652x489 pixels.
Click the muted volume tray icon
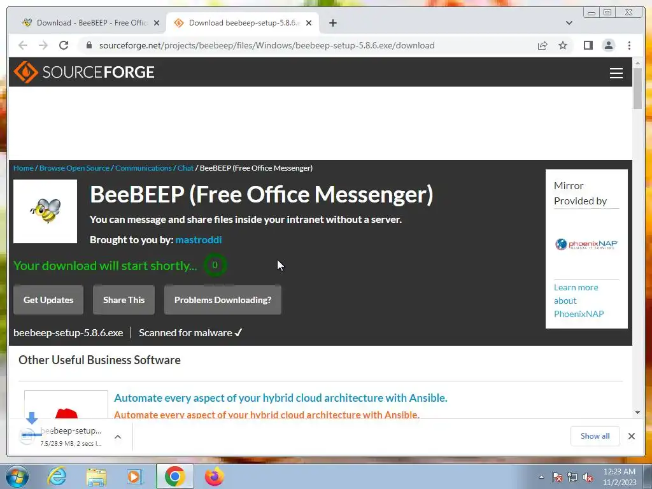click(x=588, y=477)
